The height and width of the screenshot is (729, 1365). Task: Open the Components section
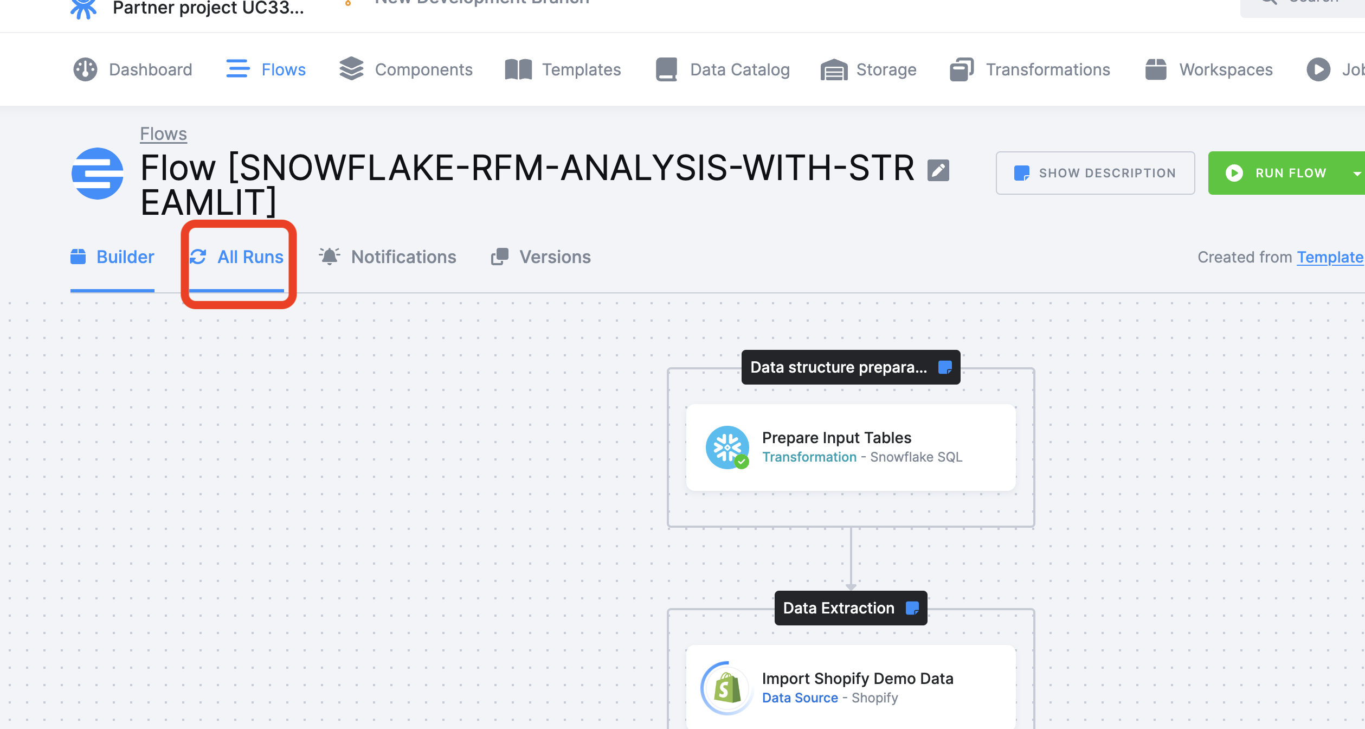click(406, 69)
